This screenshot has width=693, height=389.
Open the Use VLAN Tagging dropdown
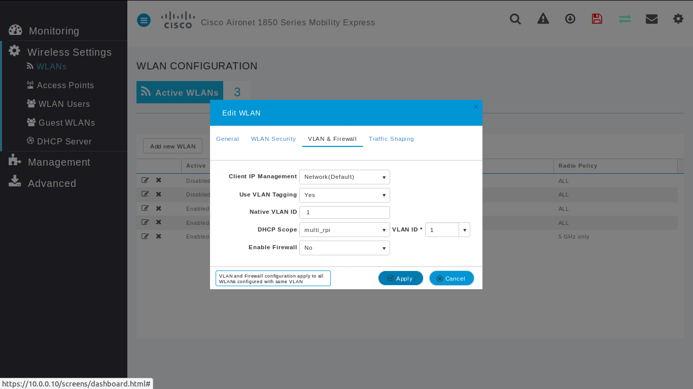coord(344,195)
